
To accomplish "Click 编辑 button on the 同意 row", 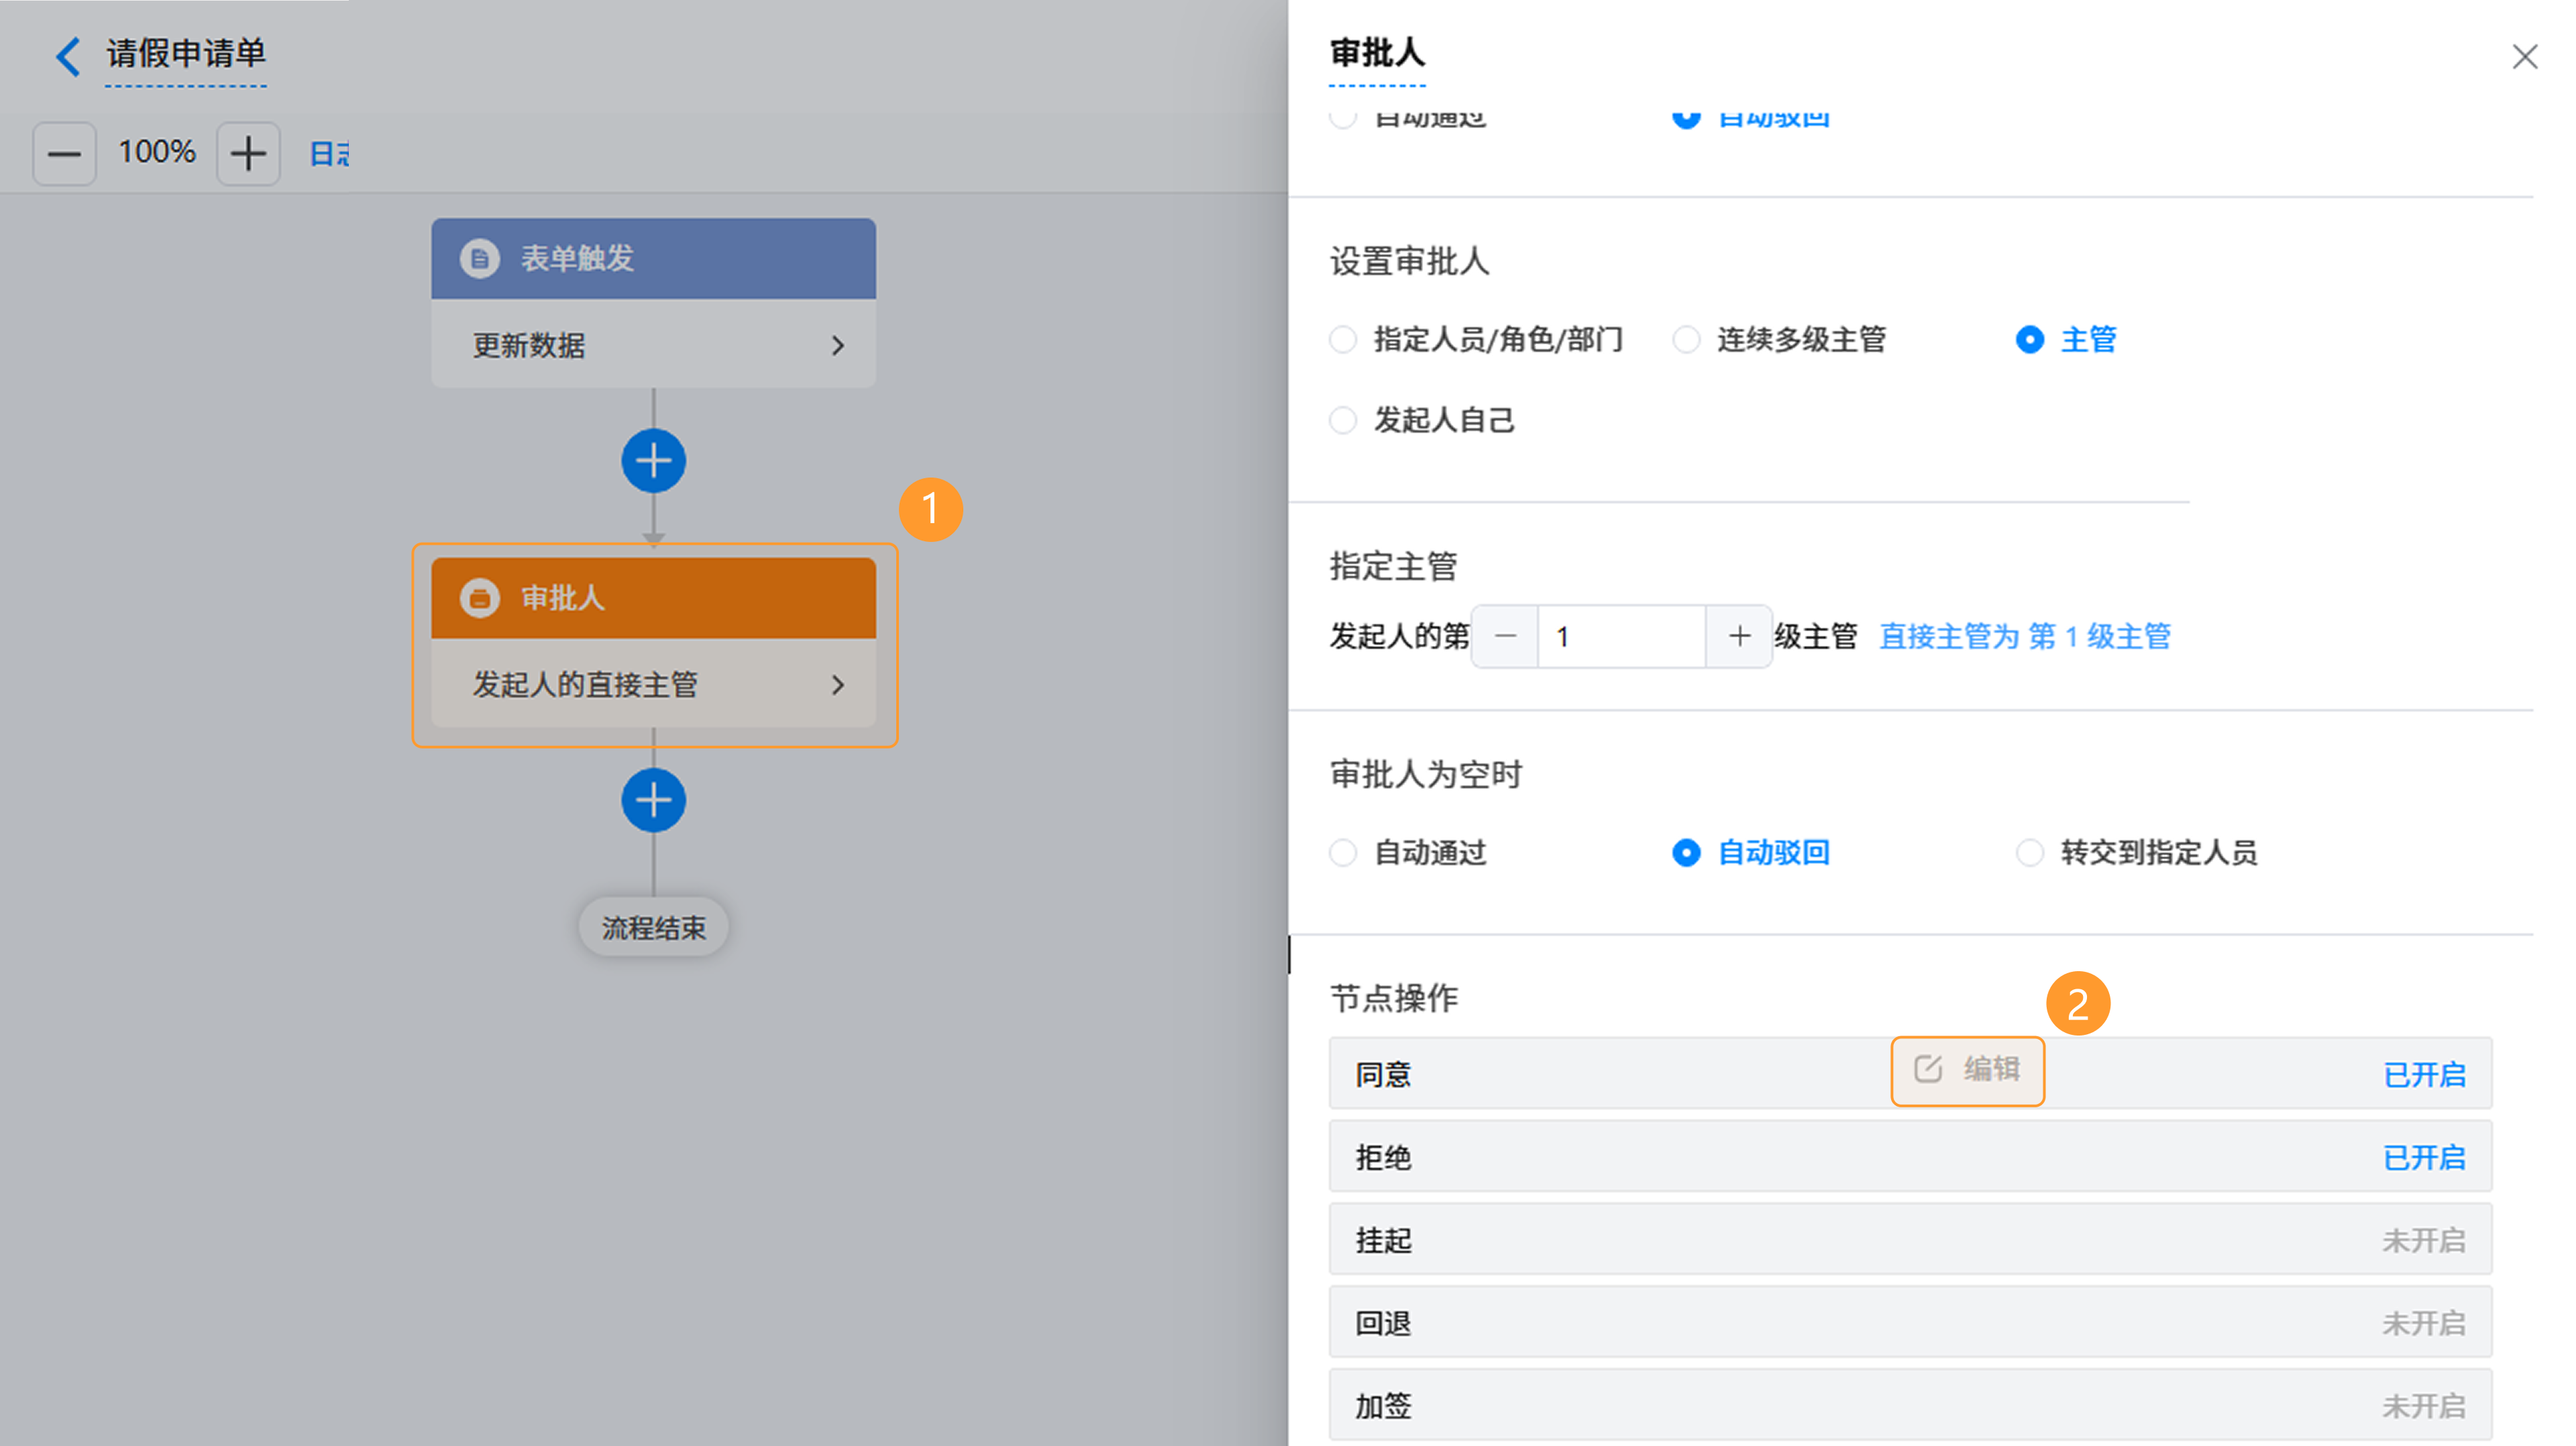I will [x=1967, y=1071].
